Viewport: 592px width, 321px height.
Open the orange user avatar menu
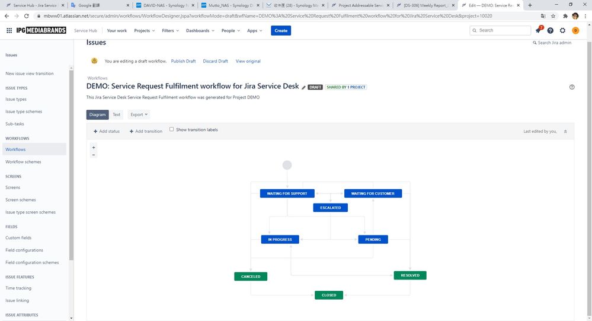pos(575,30)
